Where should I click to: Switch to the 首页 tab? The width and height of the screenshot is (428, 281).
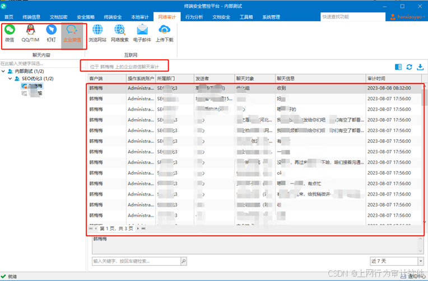pos(9,17)
